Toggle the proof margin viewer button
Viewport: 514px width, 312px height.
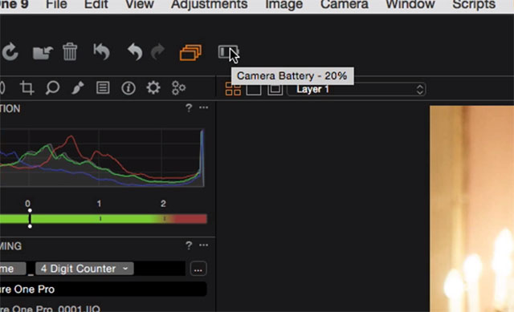point(275,89)
